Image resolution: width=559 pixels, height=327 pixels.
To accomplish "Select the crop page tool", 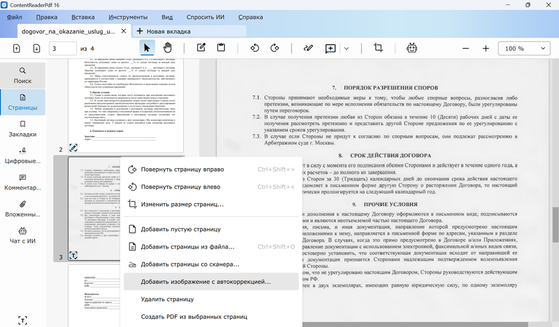I will click(378, 48).
